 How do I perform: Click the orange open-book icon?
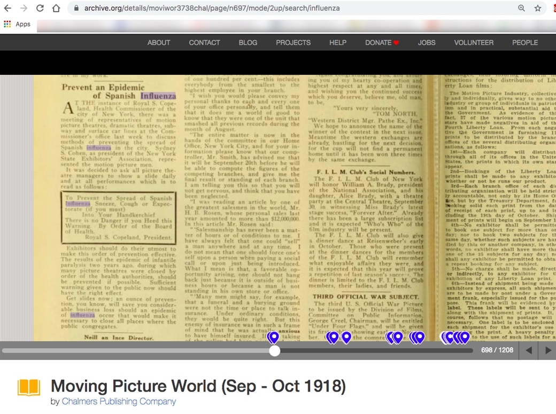click(29, 387)
